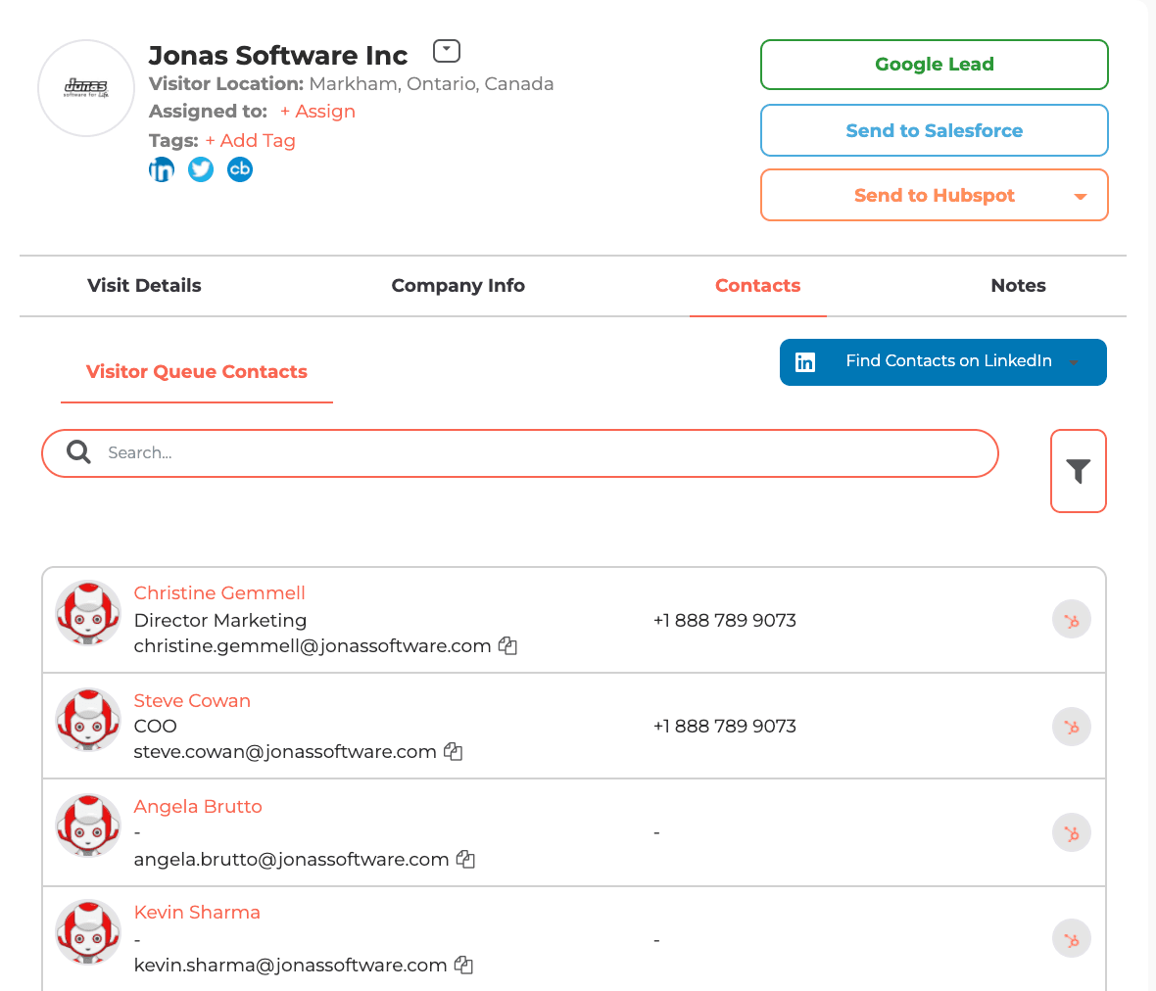Screen dimensions: 1156x991
Task: Open Kevin Sharma's contact name link
Action: click(197, 912)
